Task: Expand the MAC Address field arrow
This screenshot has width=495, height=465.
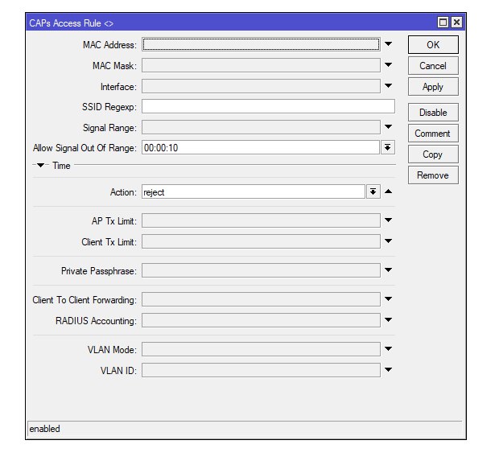Action: pyautogui.click(x=388, y=44)
